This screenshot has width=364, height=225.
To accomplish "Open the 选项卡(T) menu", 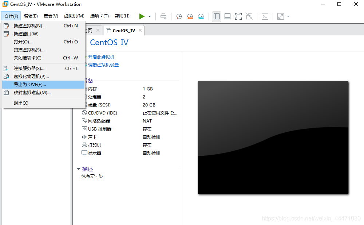I will [99, 16].
